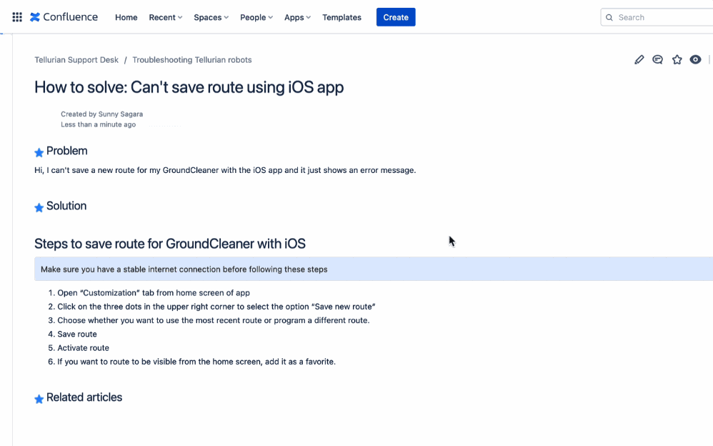Click the Related articles heading
Image resolution: width=713 pixels, height=446 pixels.
click(84, 398)
